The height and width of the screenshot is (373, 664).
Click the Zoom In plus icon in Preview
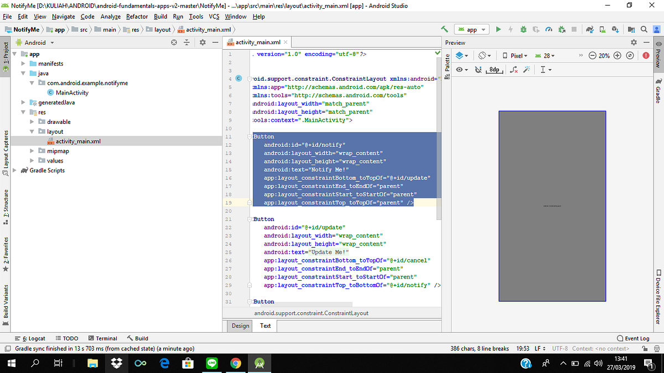[x=618, y=56]
